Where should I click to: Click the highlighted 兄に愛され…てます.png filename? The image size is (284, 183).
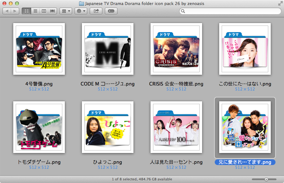pos(245,162)
